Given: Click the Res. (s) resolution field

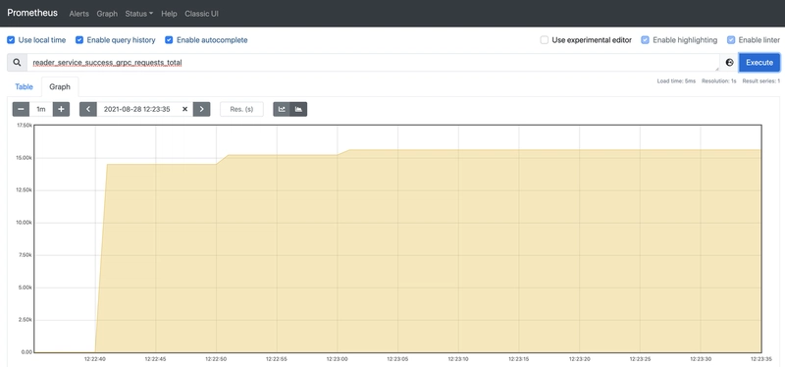Looking at the screenshot, I should pos(241,109).
